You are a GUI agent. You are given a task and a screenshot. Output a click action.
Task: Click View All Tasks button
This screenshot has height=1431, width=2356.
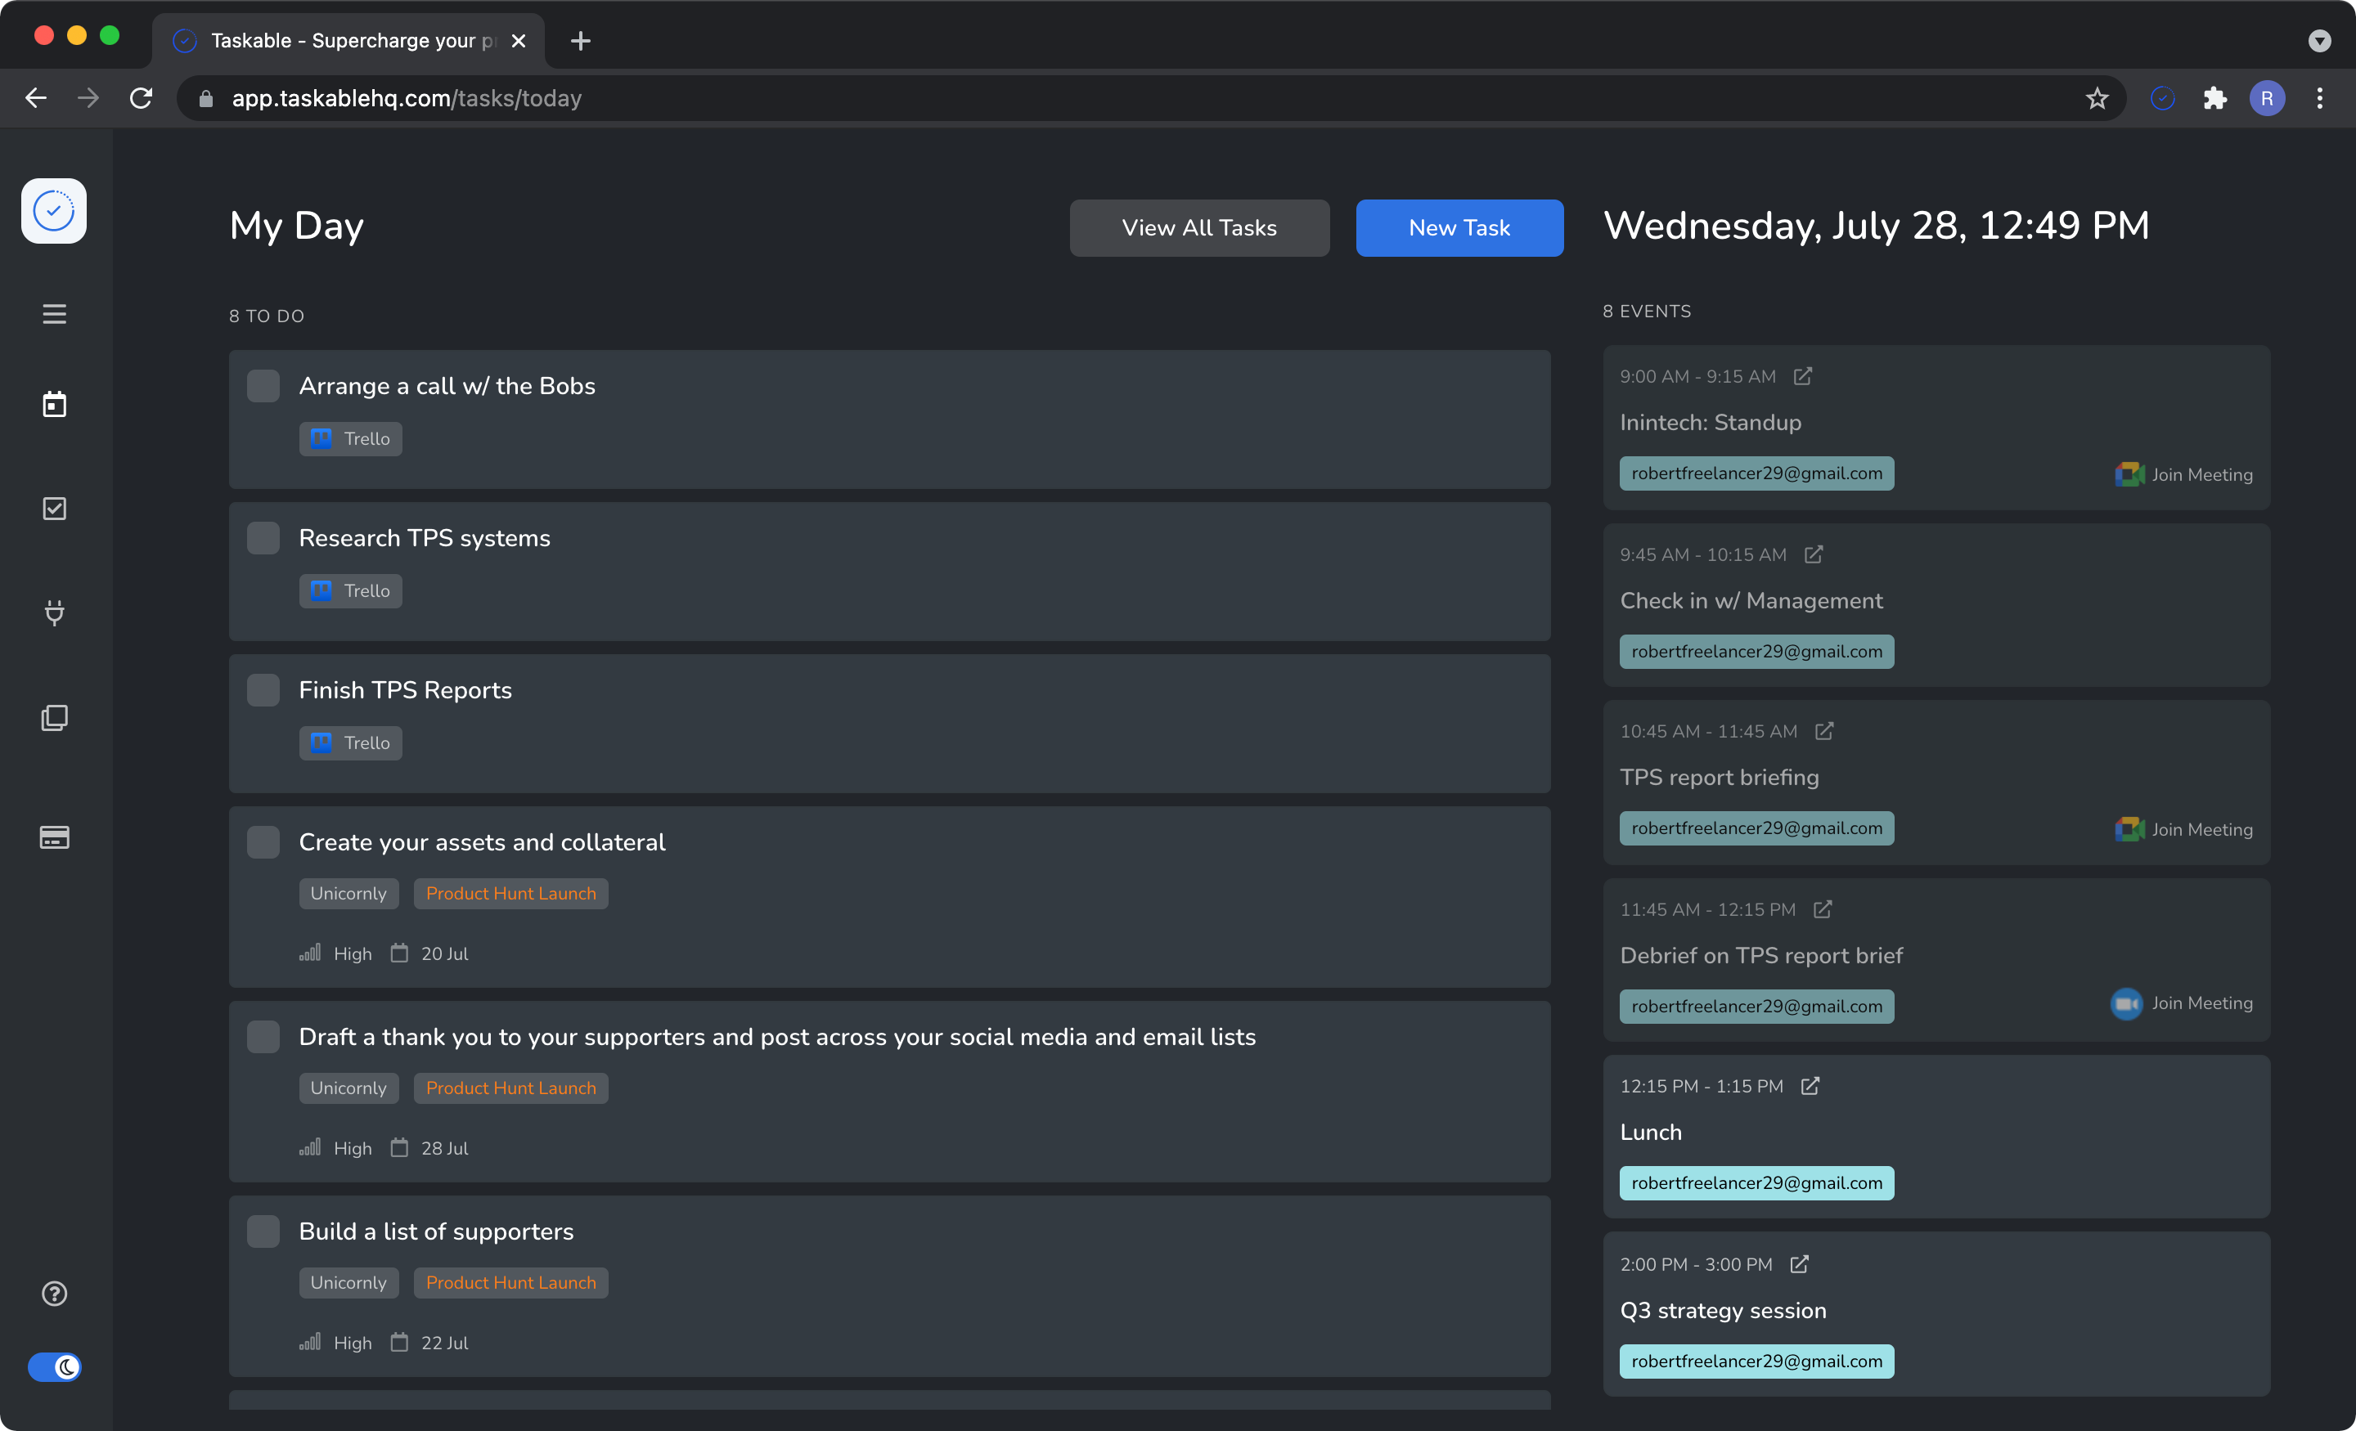tap(1199, 227)
